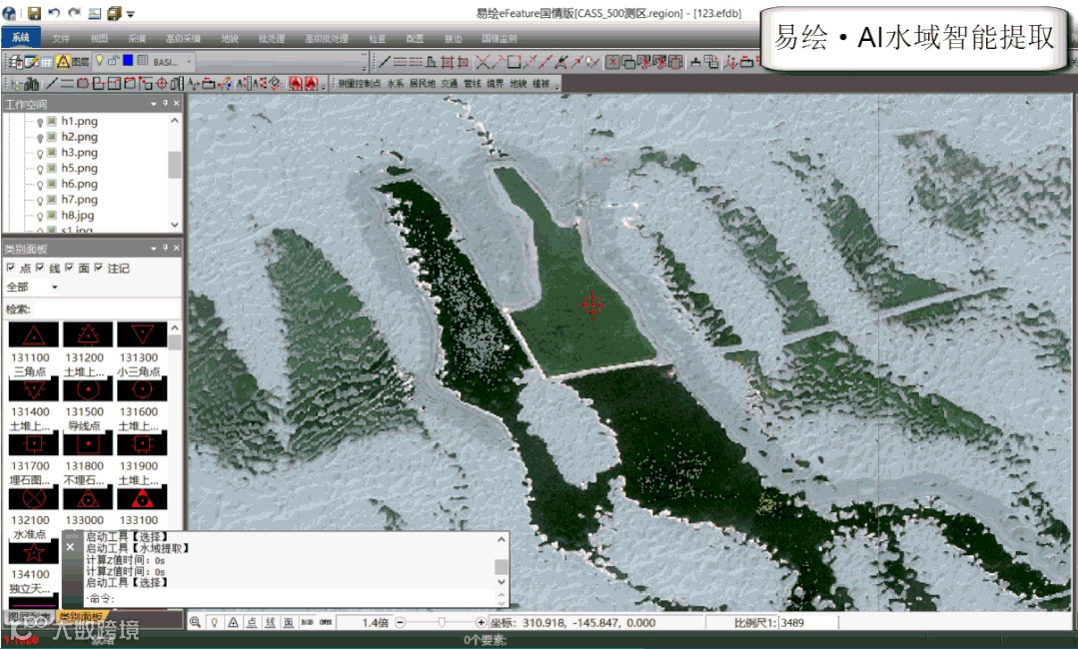The height and width of the screenshot is (649, 1078).
Task: Toggle the 点 snap button in status bar
Action: tap(252, 622)
